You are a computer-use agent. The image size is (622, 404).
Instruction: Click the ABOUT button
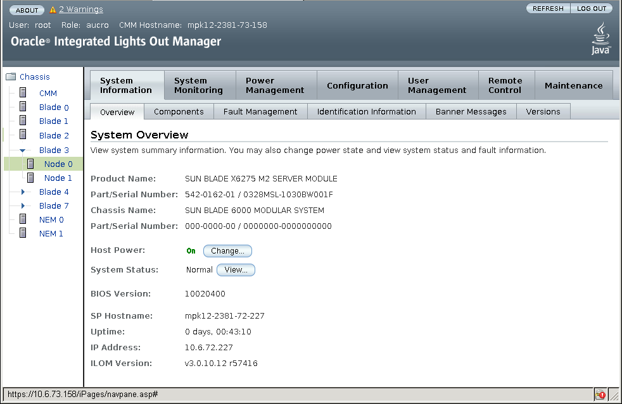[27, 10]
